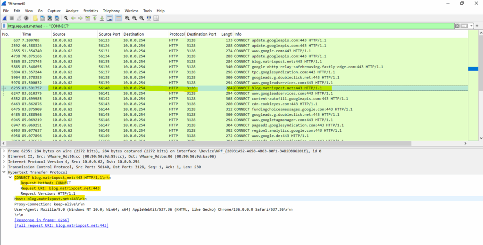Click the display filter bookmark icon
Screen dimensions: 483x245
tap(4, 26)
